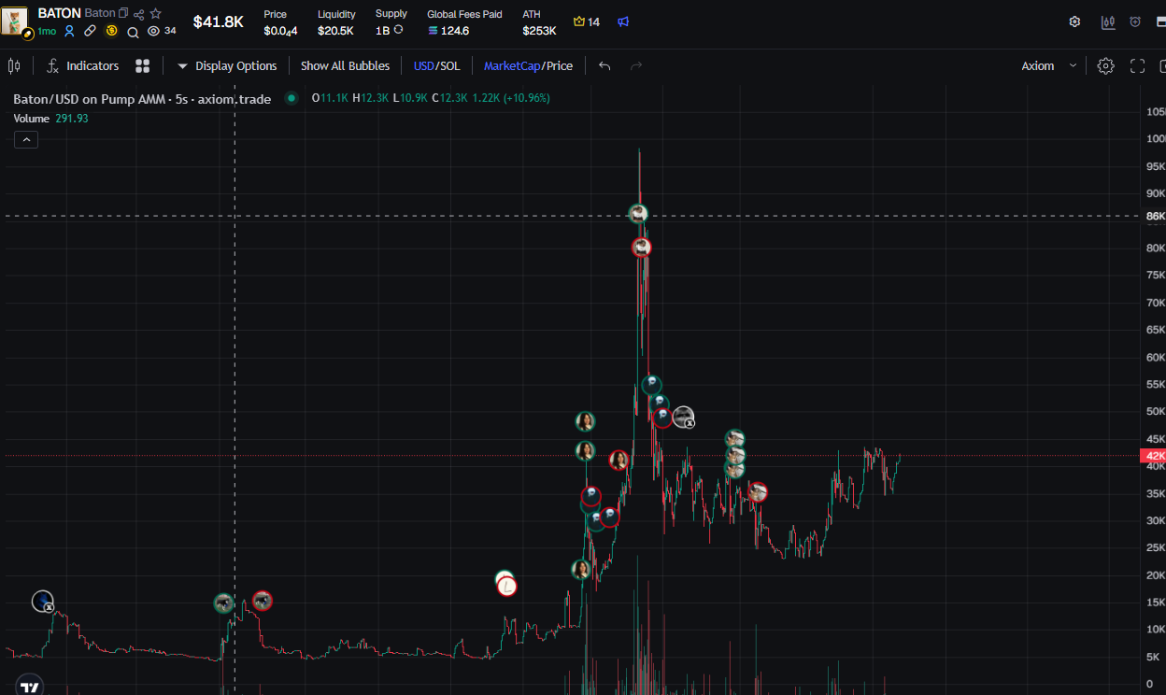Viewport: 1166px width, 695px height.
Task: Switch currency with USD/SOL toggle
Action: tap(436, 65)
